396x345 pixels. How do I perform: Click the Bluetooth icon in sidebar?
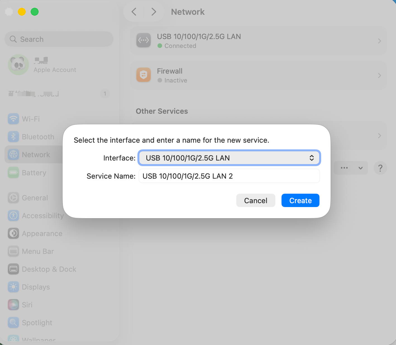(13, 137)
